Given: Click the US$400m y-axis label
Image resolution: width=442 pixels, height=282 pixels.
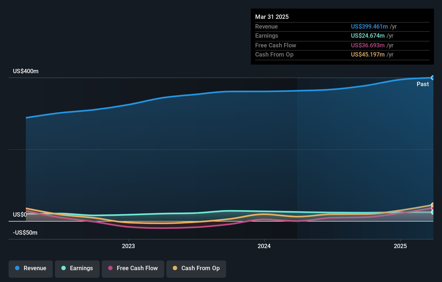Looking at the screenshot, I should tap(26, 71).
